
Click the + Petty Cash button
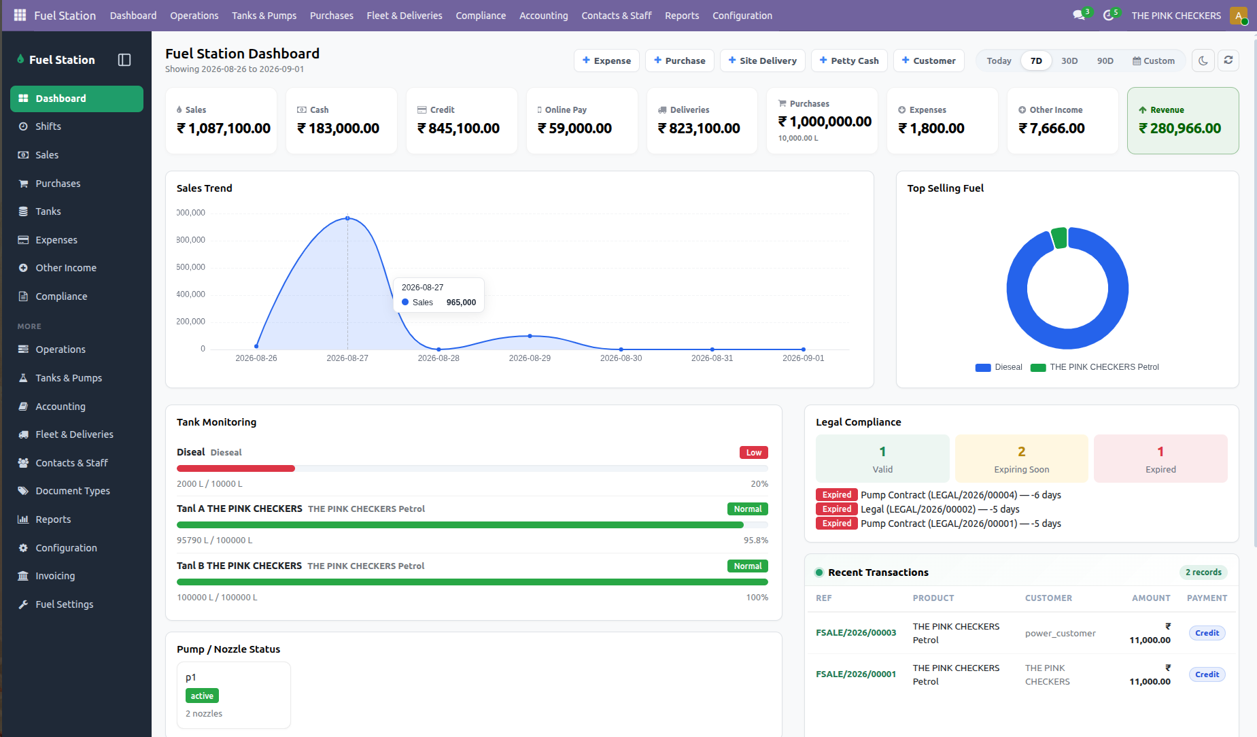point(848,61)
